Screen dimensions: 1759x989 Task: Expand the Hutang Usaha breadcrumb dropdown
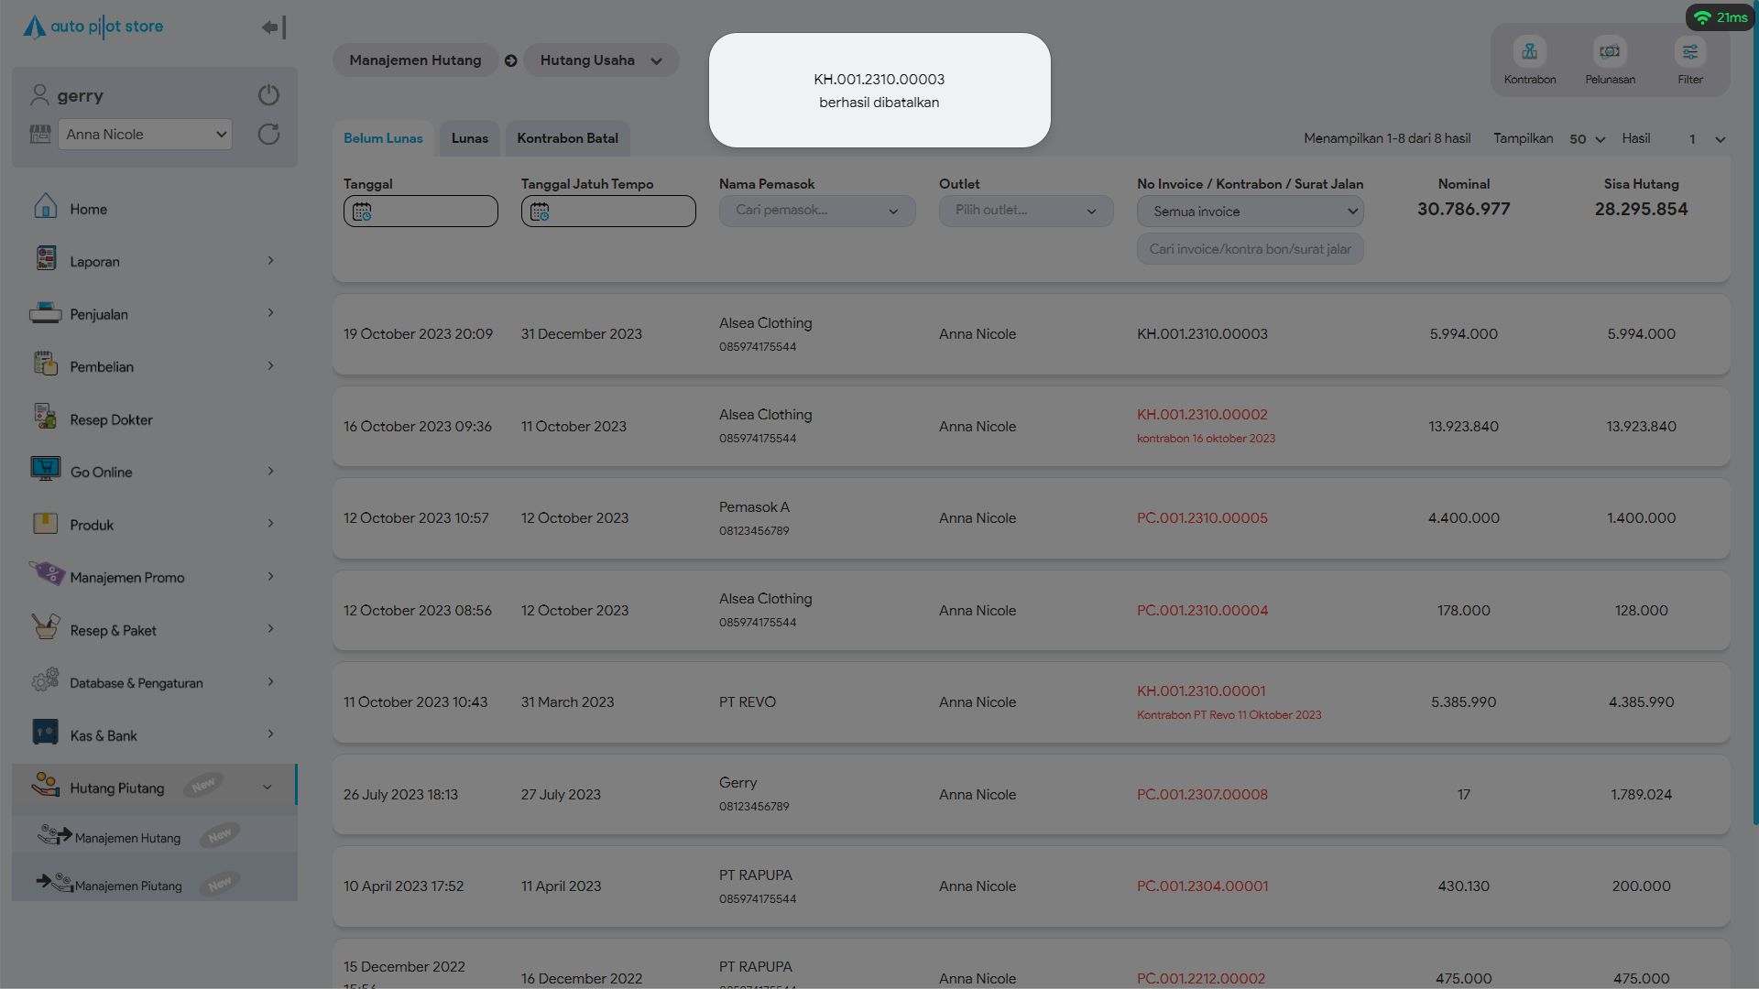(x=656, y=61)
